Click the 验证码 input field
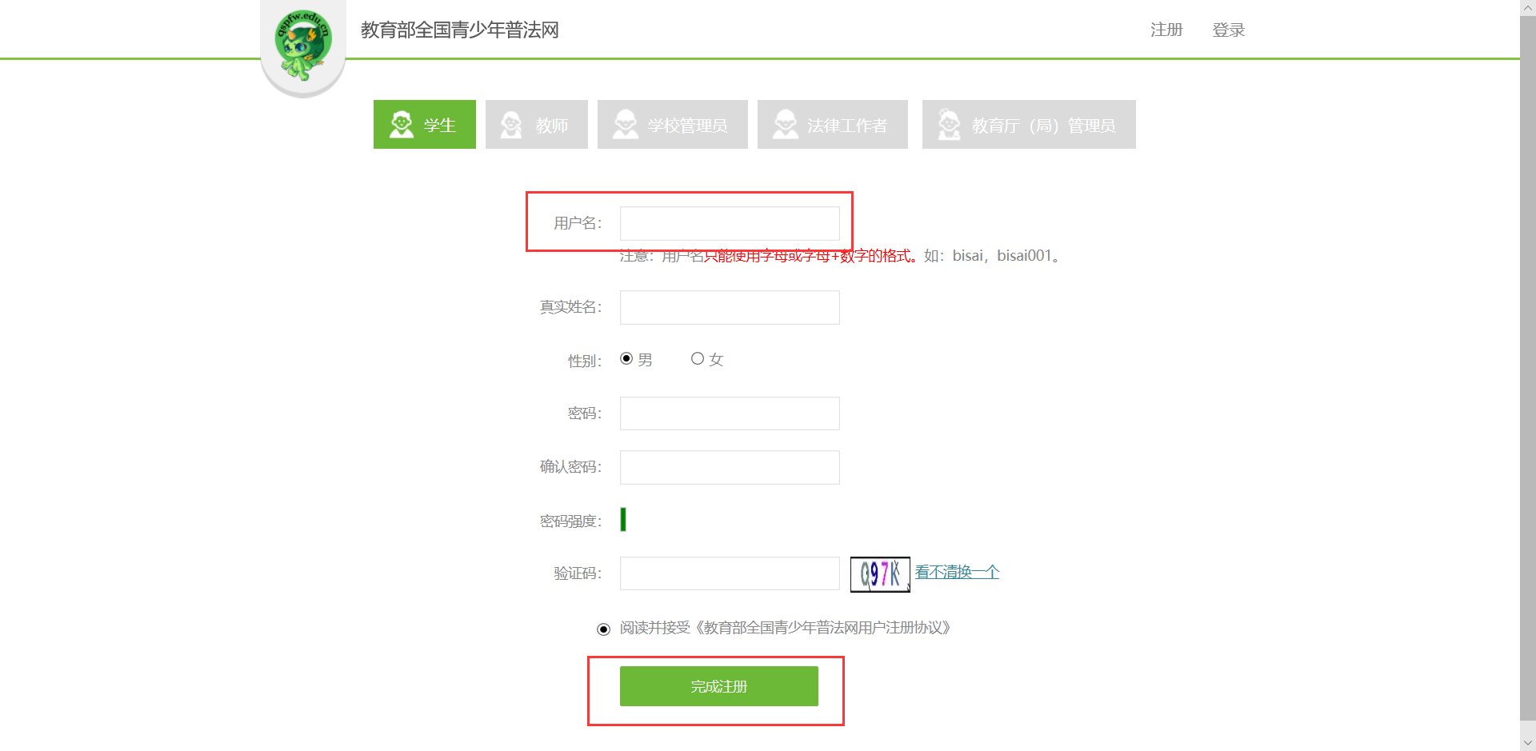Screen dimensions: 1536x751 pyautogui.click(x=729, y=573)
